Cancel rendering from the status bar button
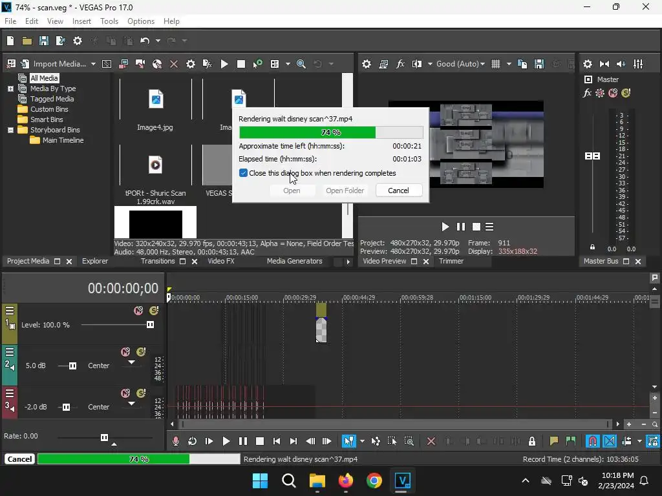 pos(19,459)
